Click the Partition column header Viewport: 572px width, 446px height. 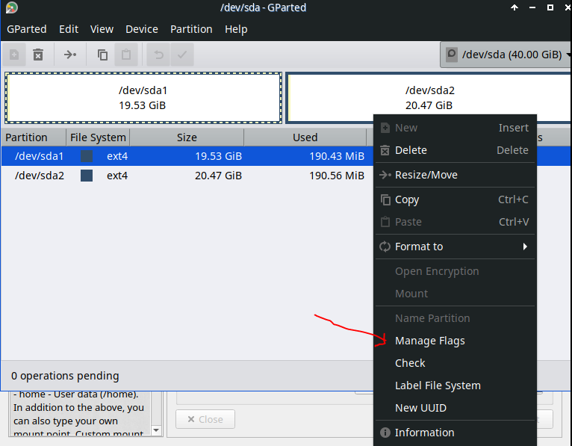(34, 137)
